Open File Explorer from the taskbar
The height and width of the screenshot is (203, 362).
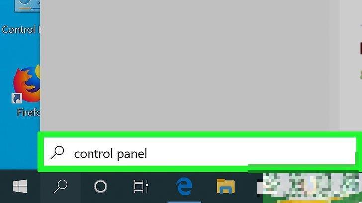226,186
